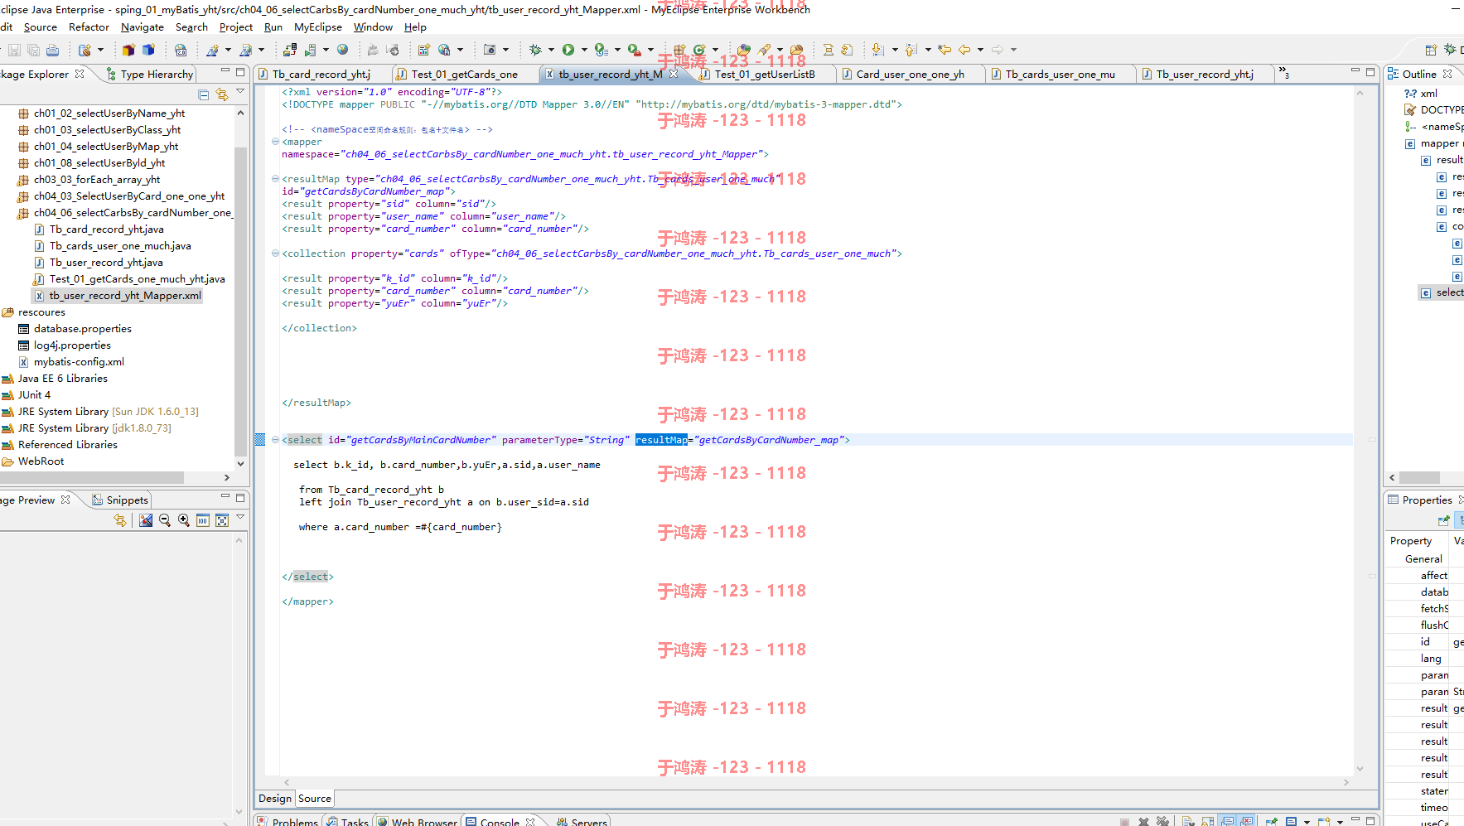Click Zoom In in Image Preview

pos(184,520)
